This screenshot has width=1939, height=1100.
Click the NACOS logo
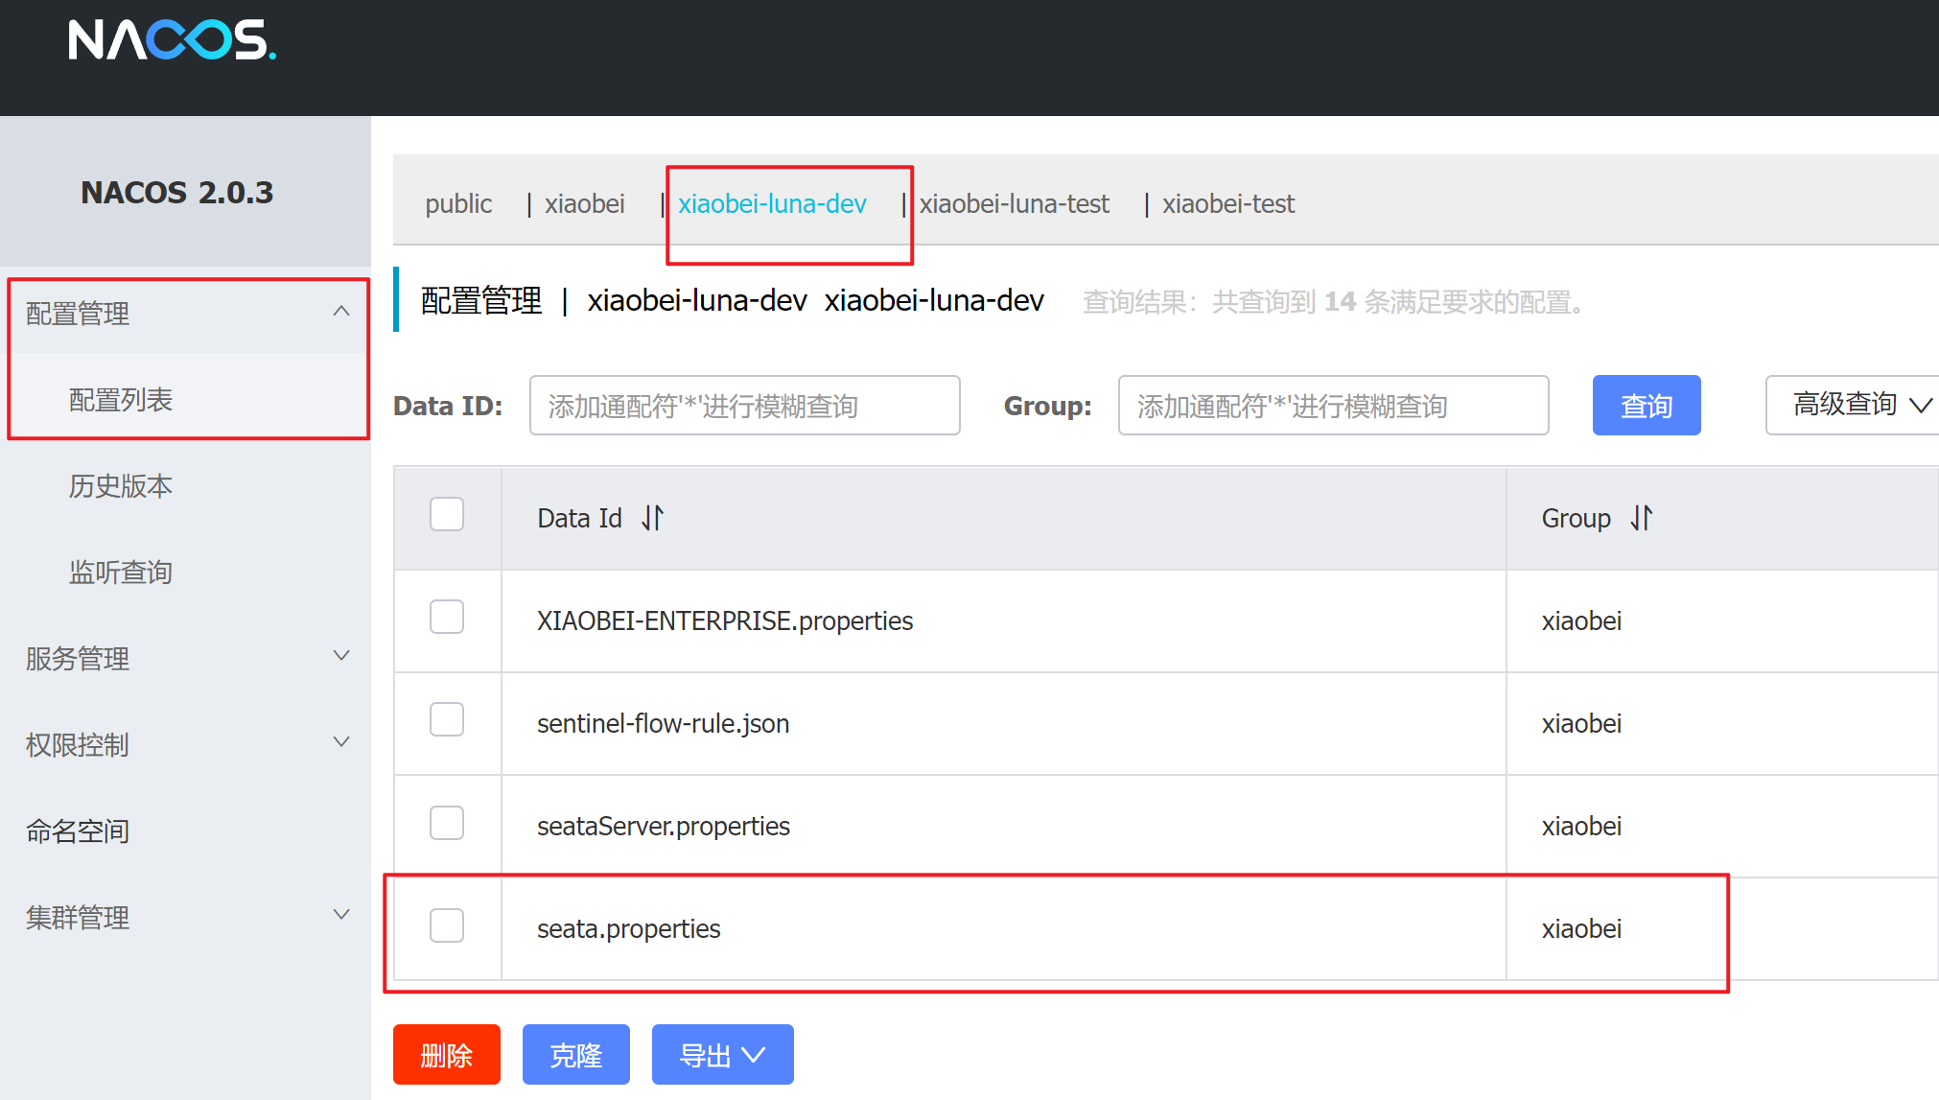[172, 40]
